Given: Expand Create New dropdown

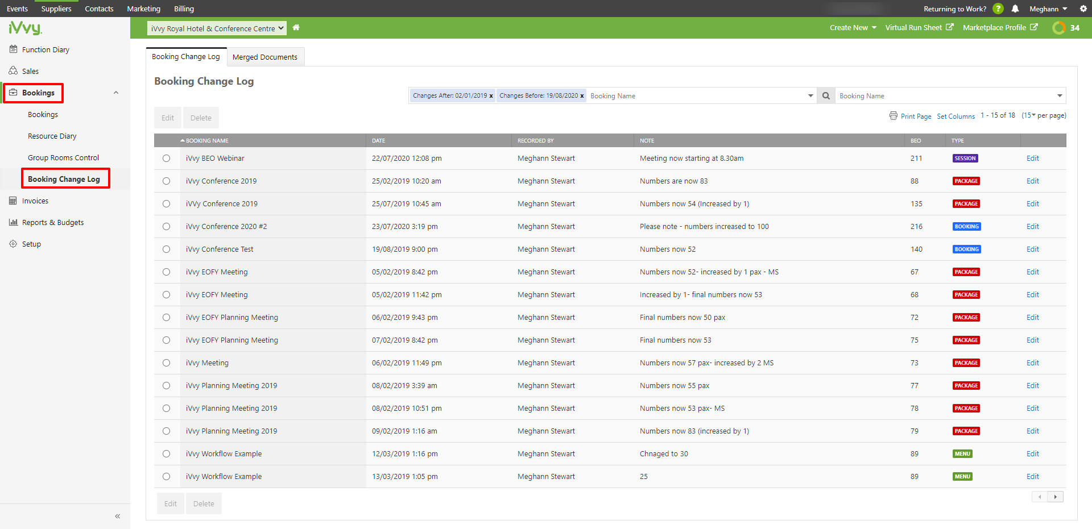Looking at the screenshot, I should [x=853, y=27].
